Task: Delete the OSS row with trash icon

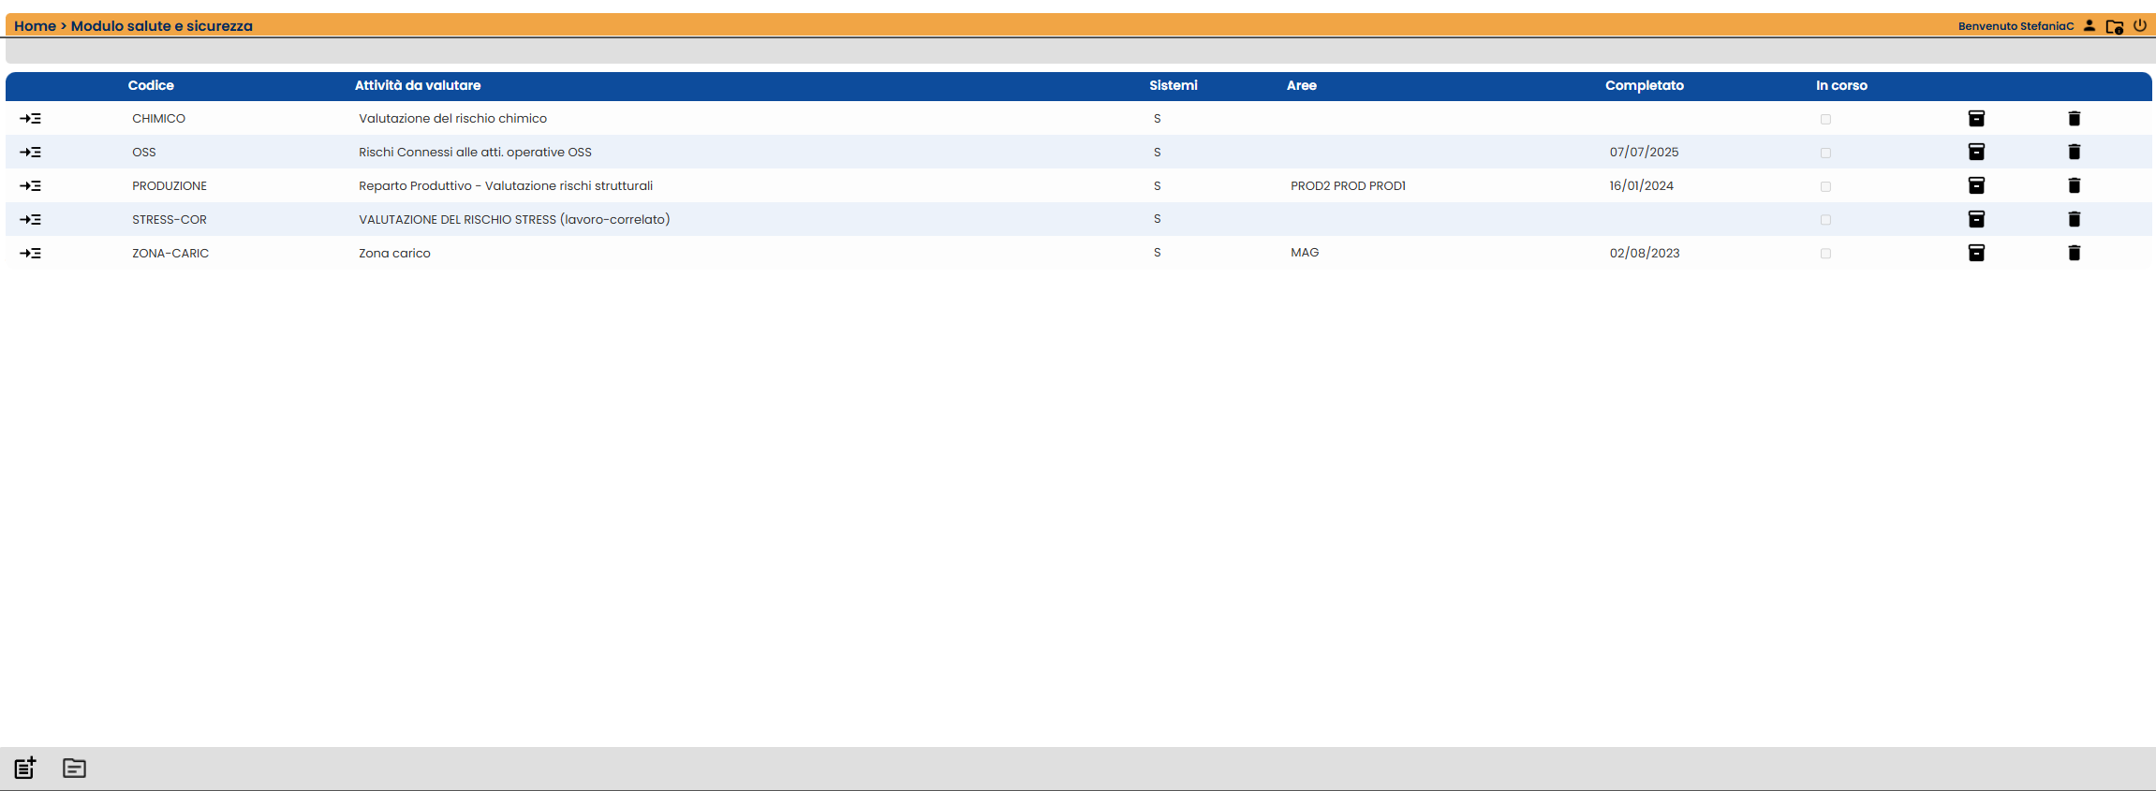Action: 2074,152
